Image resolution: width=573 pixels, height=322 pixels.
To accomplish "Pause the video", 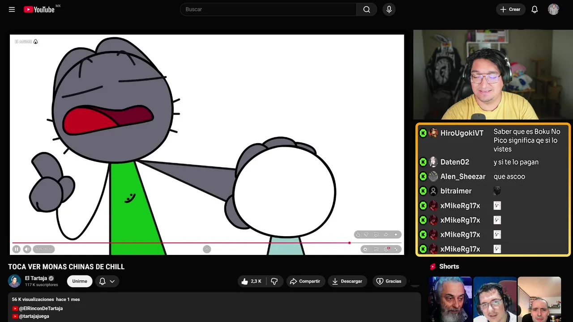I will tap(17, 249).
